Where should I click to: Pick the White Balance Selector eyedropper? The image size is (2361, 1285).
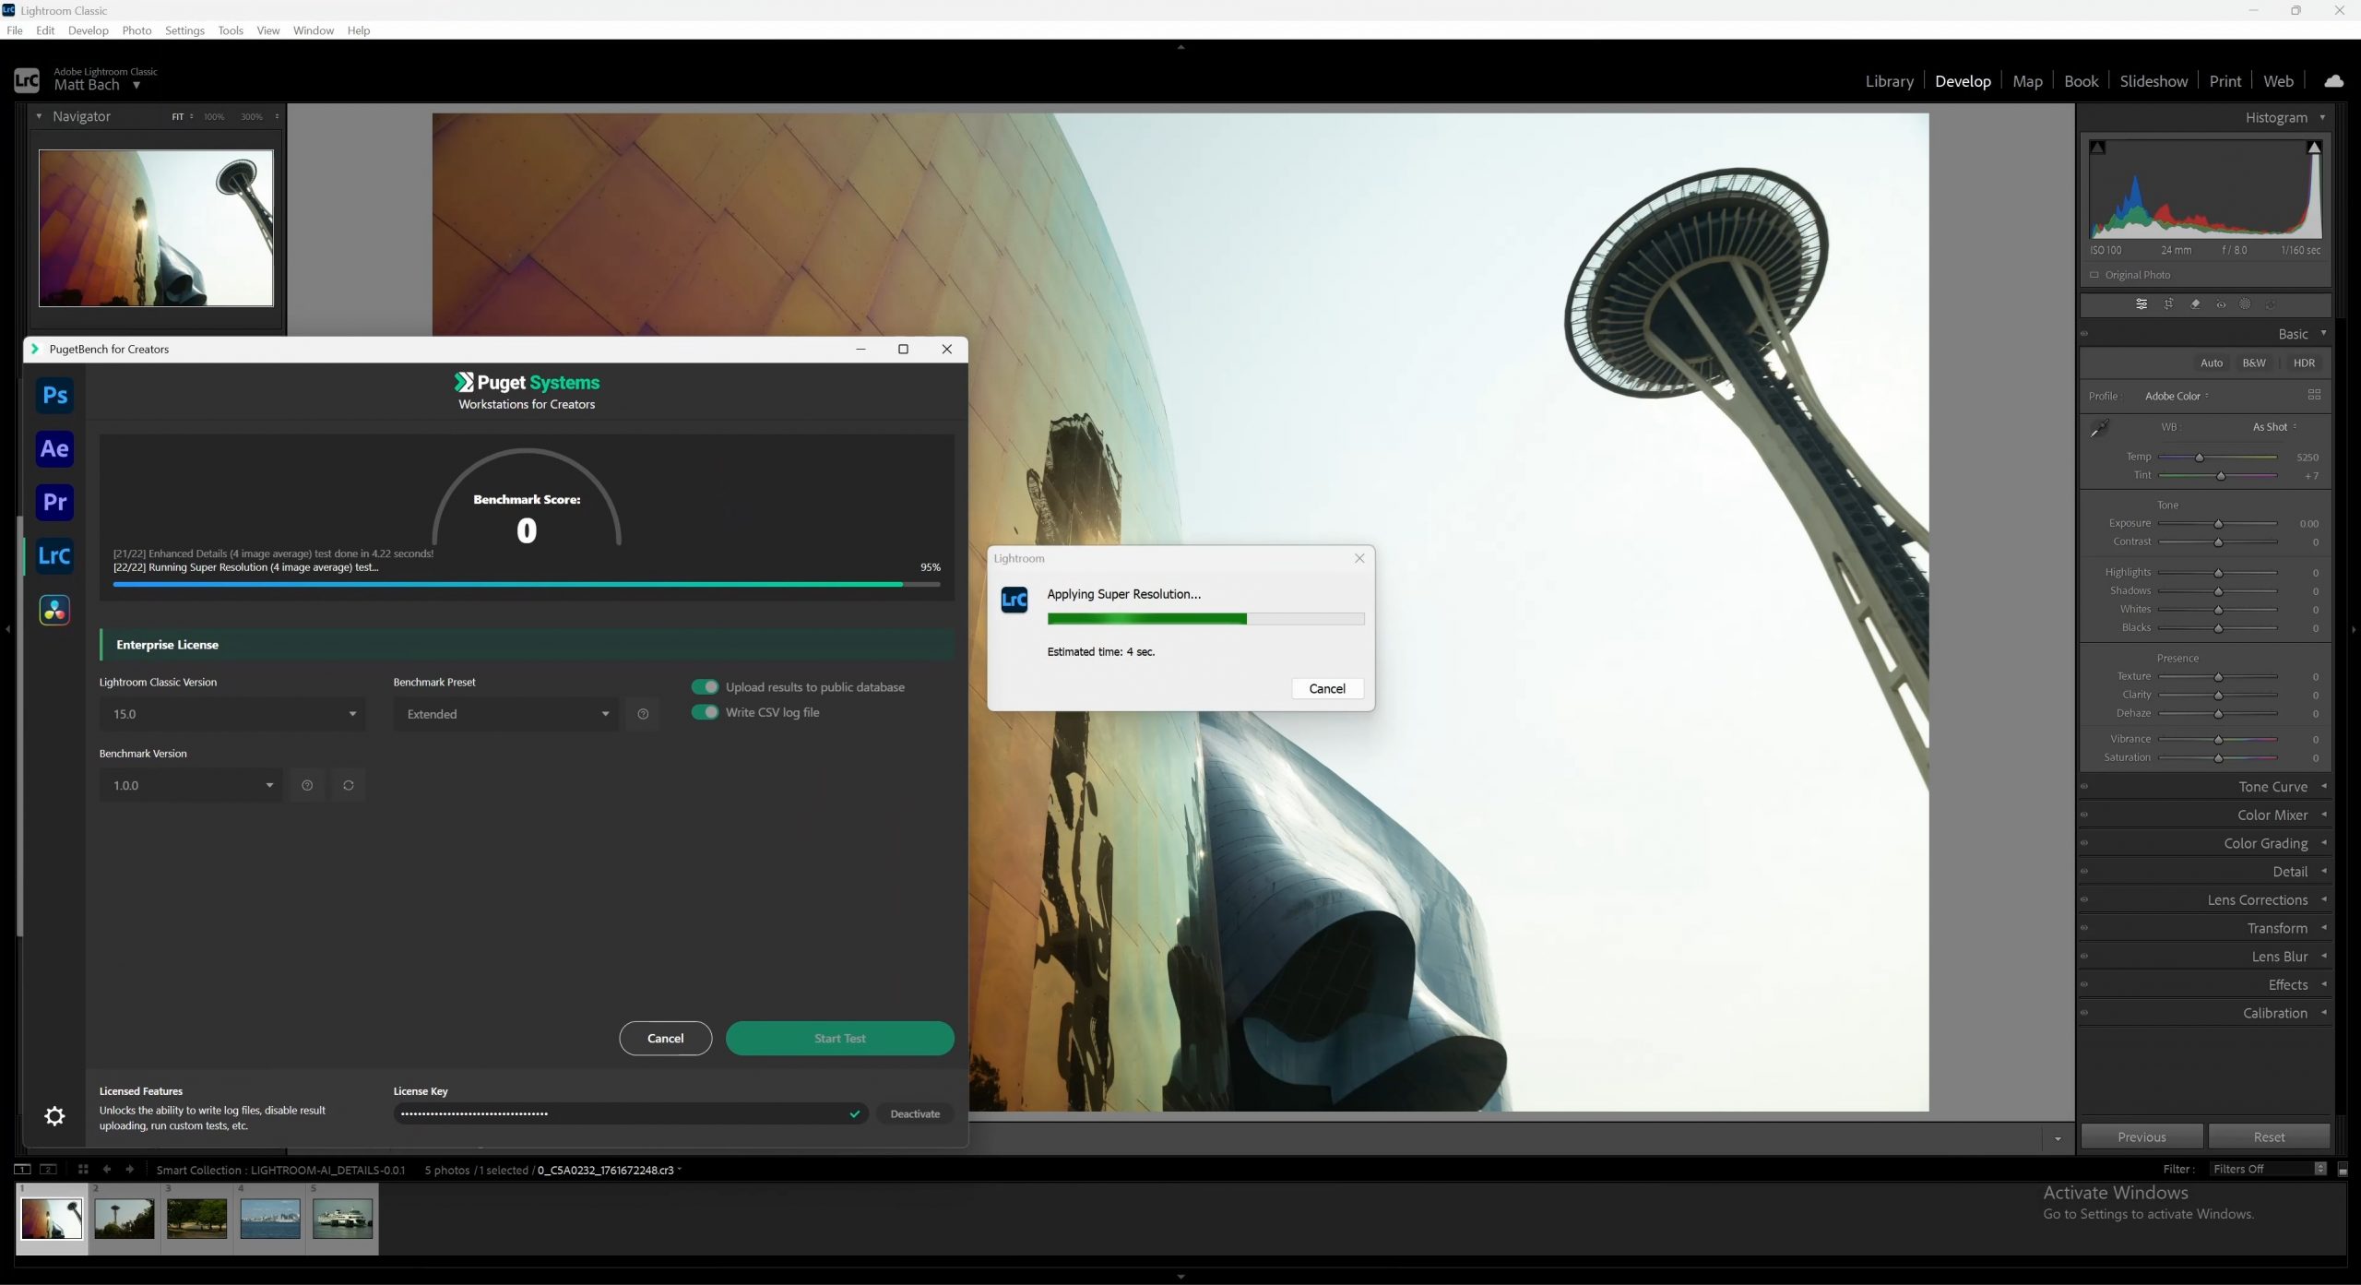[x=2099, y=428]
